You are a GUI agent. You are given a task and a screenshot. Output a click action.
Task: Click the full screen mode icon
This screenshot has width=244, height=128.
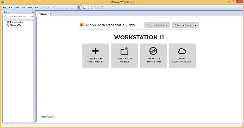[90, 7]
